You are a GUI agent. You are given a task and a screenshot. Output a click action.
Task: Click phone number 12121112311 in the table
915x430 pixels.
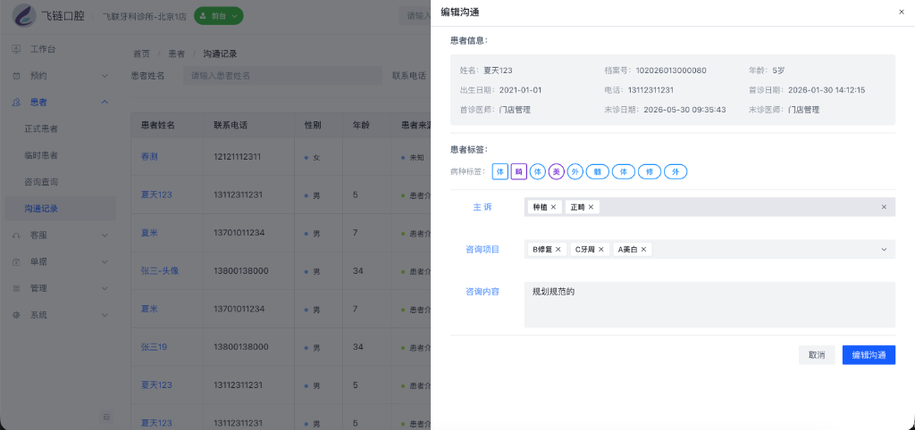pos(237,157)
